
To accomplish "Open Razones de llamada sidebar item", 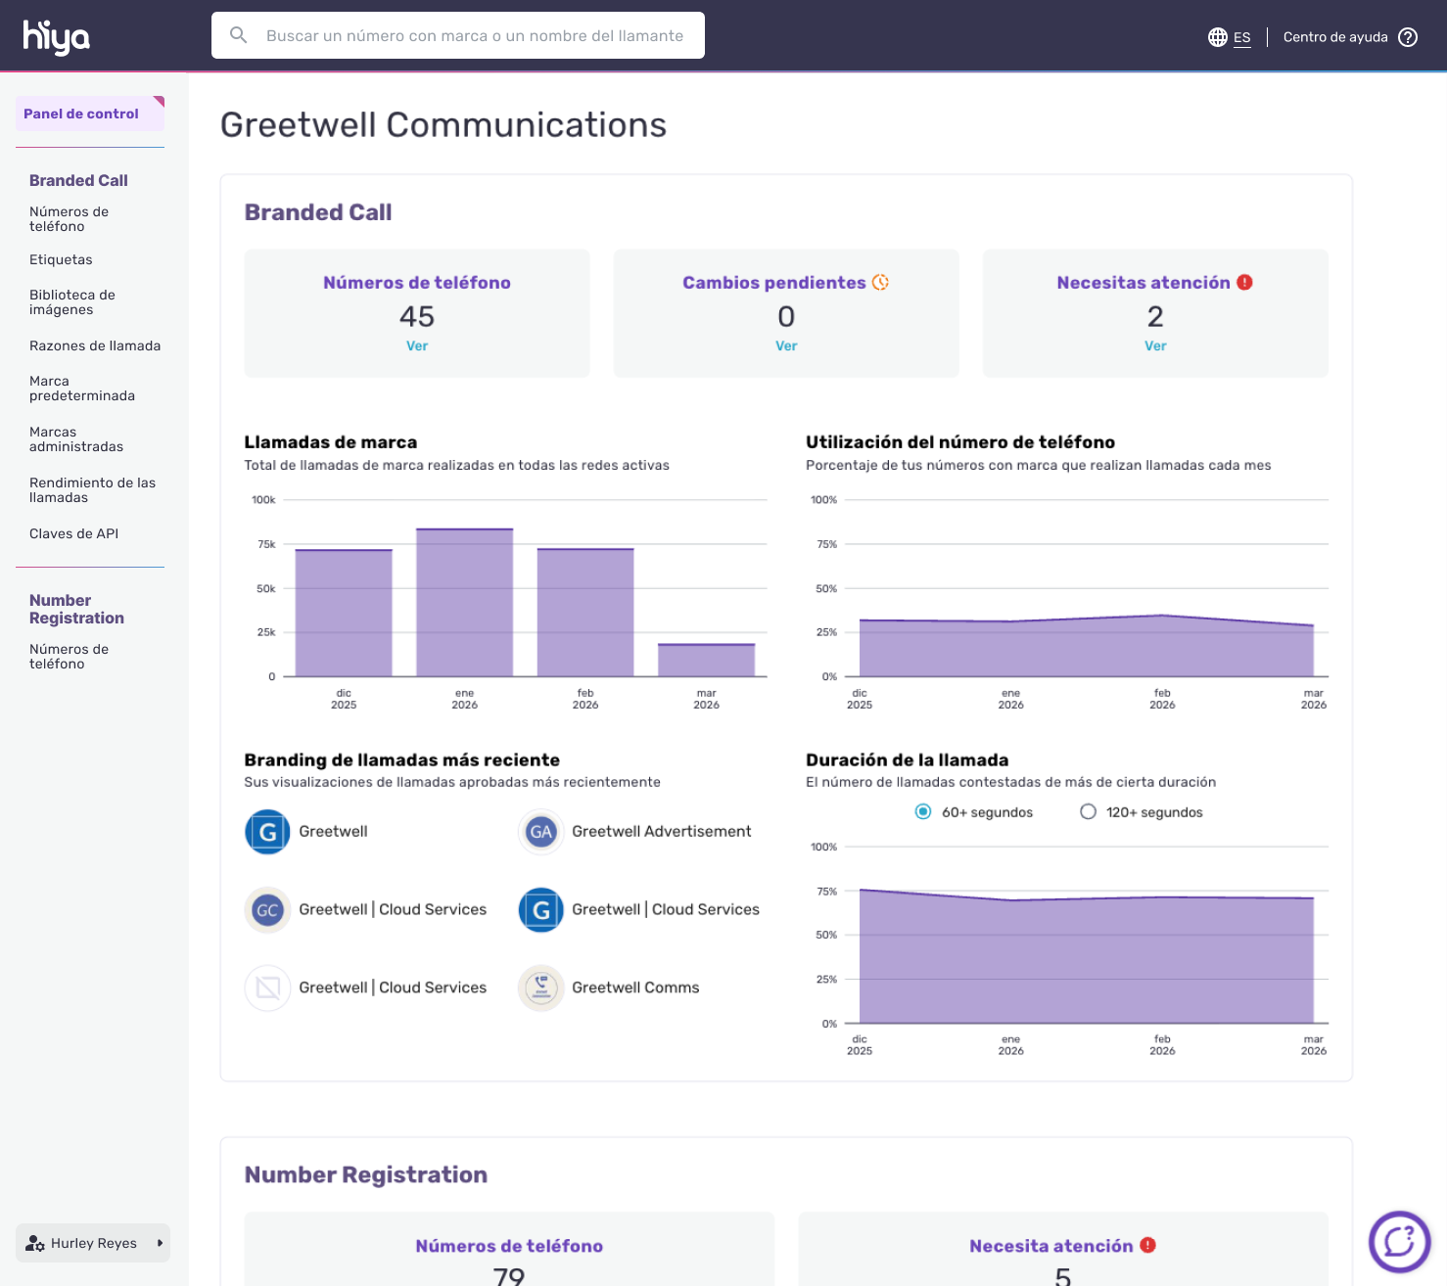I will pyautogui.click(x=95, y=345).
